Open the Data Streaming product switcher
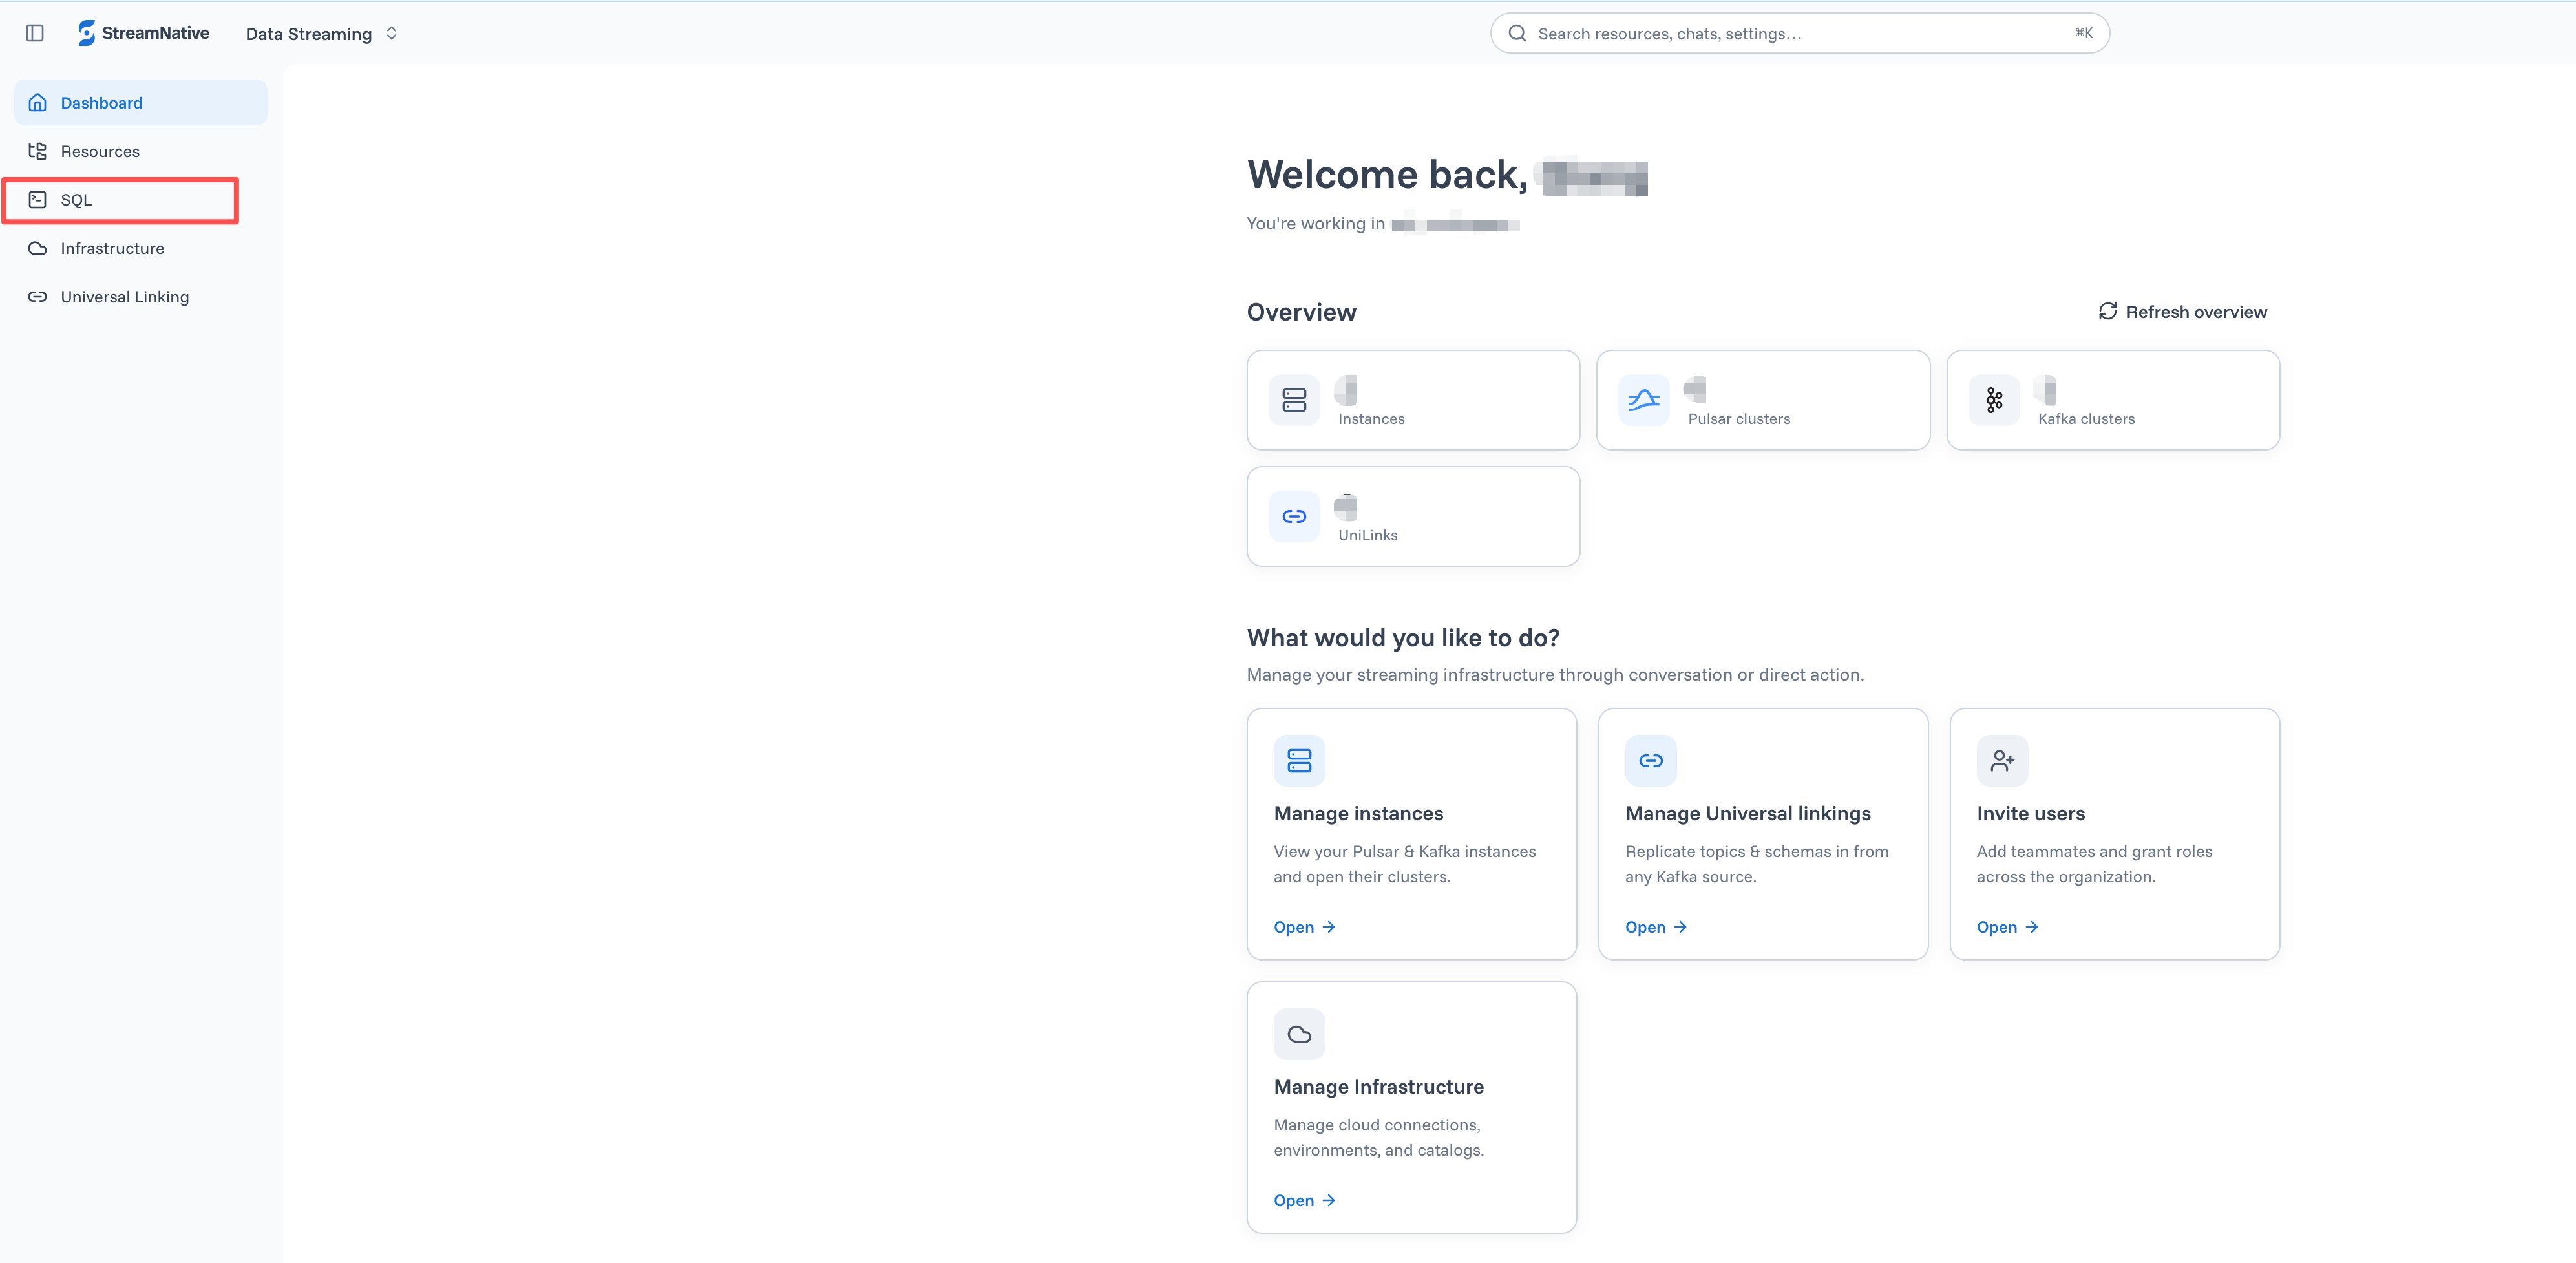Viewport: 2576px width, 1263px height. click(x=321, y=34)
